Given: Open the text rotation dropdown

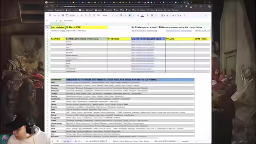Looking at the screenshot, I should [x=179, y=15].
